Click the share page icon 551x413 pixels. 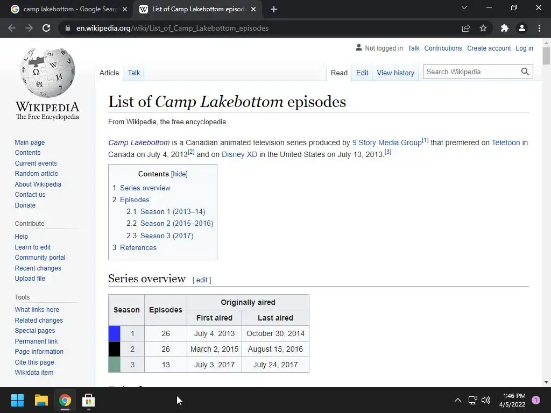pos(466,28)
